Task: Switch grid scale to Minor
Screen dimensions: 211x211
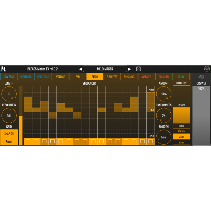Action: (181, 142)
